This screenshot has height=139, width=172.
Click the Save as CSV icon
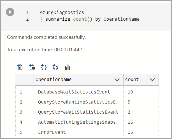tap(20, 67)
